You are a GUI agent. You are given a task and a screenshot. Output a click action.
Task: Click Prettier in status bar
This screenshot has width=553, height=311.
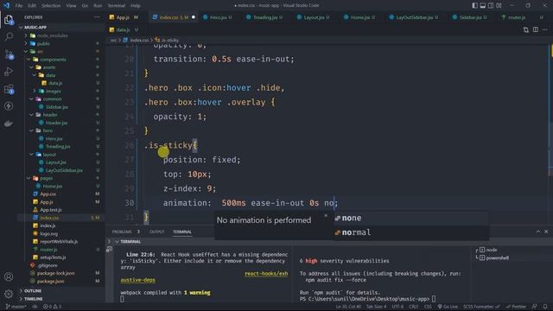tap(516, 307)
